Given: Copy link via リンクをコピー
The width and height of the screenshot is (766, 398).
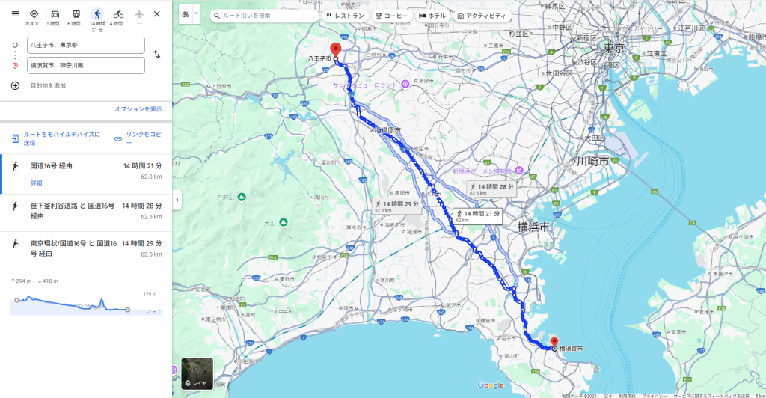Looking at the screenshot, I should (138, 138).
